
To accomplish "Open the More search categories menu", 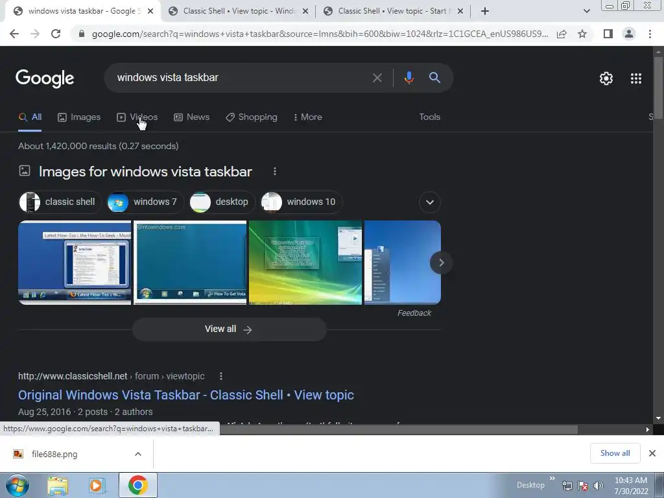I will pos(308,117).
